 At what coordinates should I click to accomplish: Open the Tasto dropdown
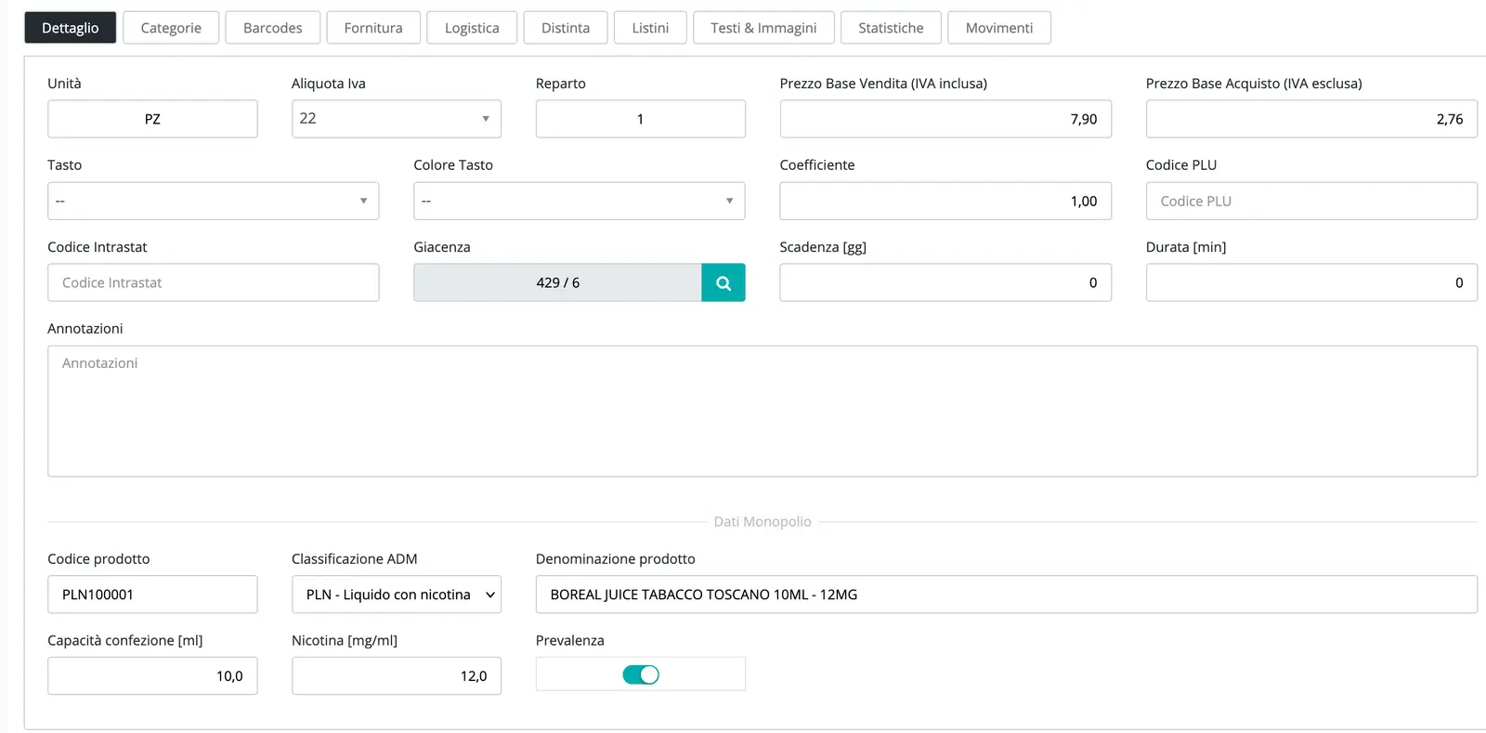click(x=214, y=201)
